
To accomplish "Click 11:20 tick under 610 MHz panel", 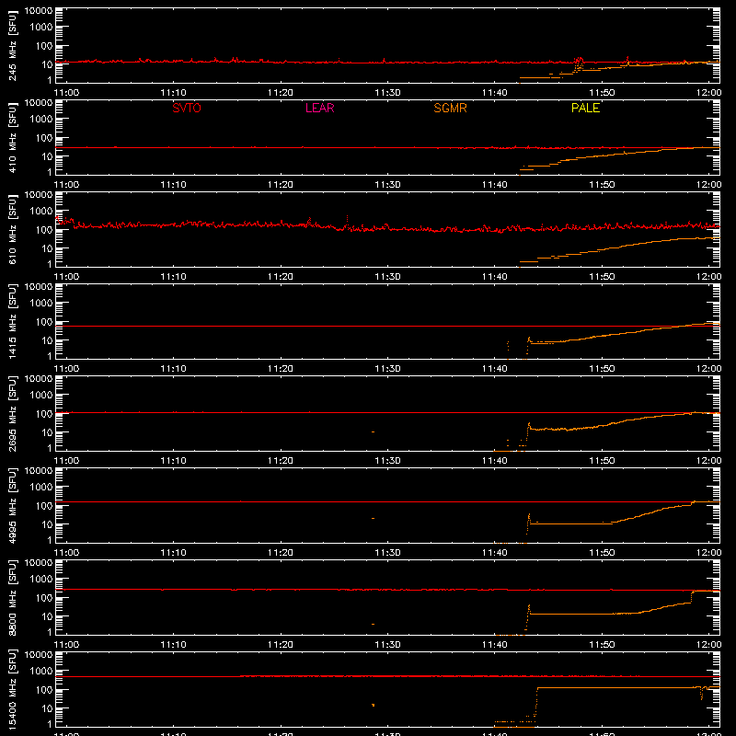I will tap(281, 277).
